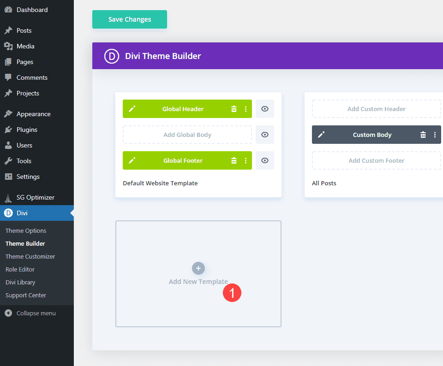Open the Media menu label
443x366 pixels.
point(25,46)
